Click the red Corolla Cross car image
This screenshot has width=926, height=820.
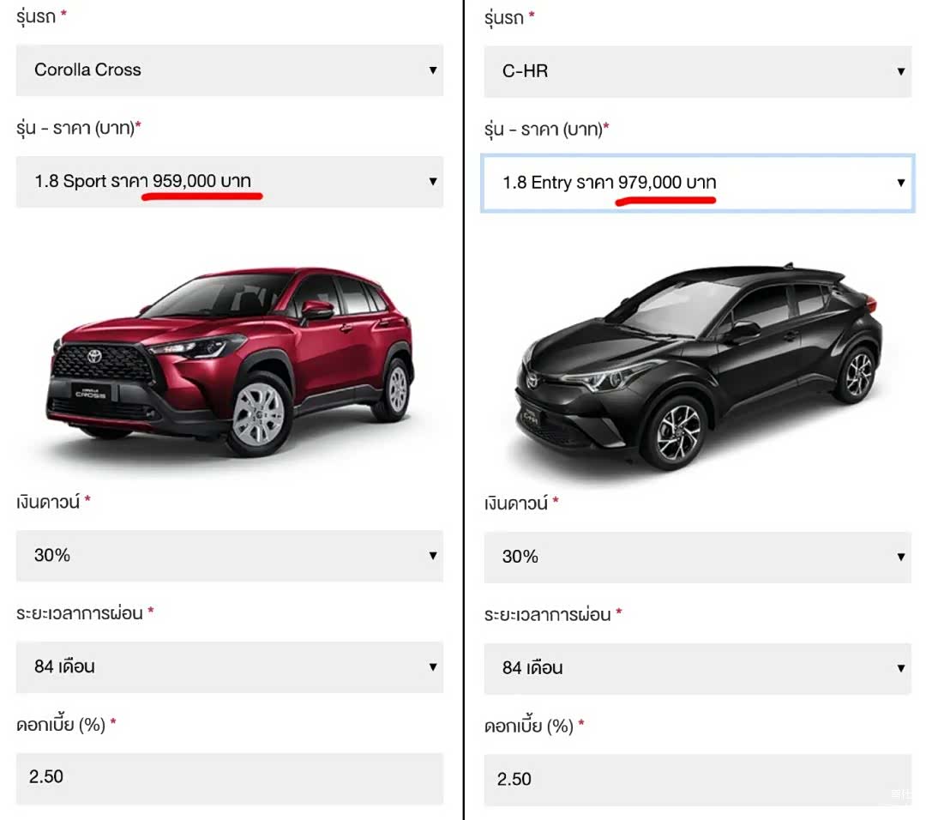click(x=231, y=360)
